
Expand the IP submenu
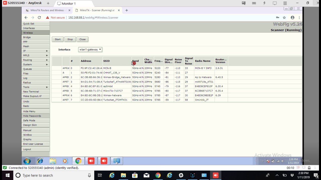pos(36,51)
